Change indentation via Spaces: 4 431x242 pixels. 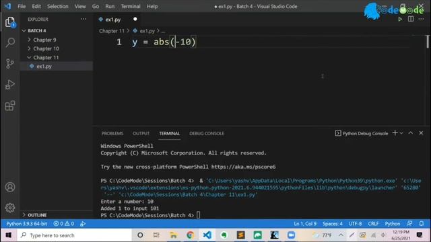332,224
